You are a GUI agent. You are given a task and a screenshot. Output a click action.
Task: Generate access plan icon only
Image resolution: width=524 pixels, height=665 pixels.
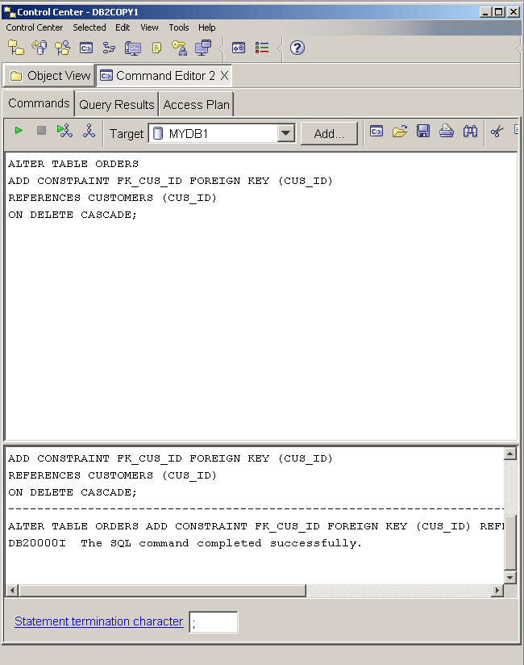pos(89,131)
